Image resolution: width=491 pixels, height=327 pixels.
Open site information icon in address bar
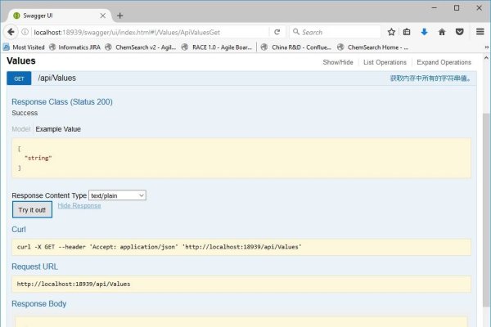click(x=25, y=32)
